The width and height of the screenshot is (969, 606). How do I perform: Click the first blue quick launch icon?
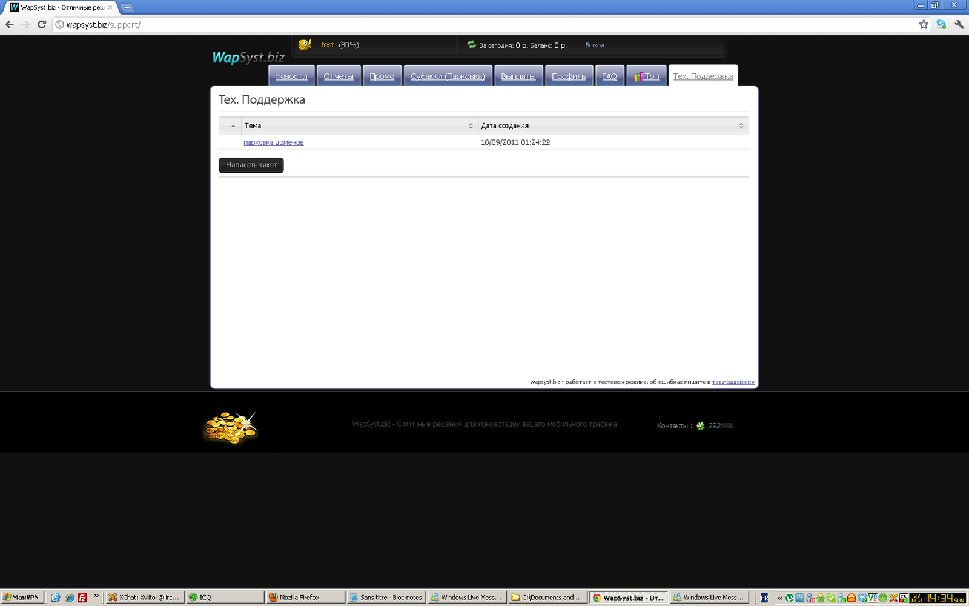56,598
